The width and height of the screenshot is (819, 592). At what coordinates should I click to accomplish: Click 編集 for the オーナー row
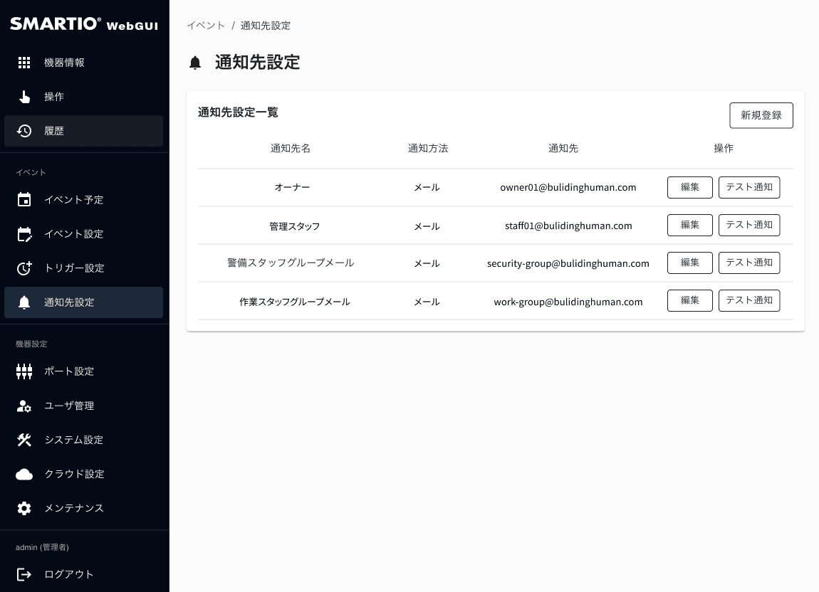point(689,187)
